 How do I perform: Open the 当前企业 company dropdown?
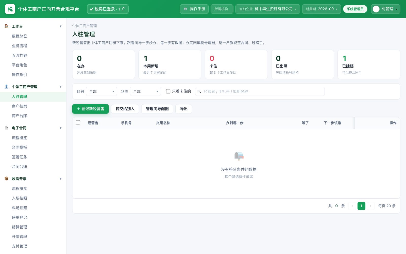click(x=268, y=9)
